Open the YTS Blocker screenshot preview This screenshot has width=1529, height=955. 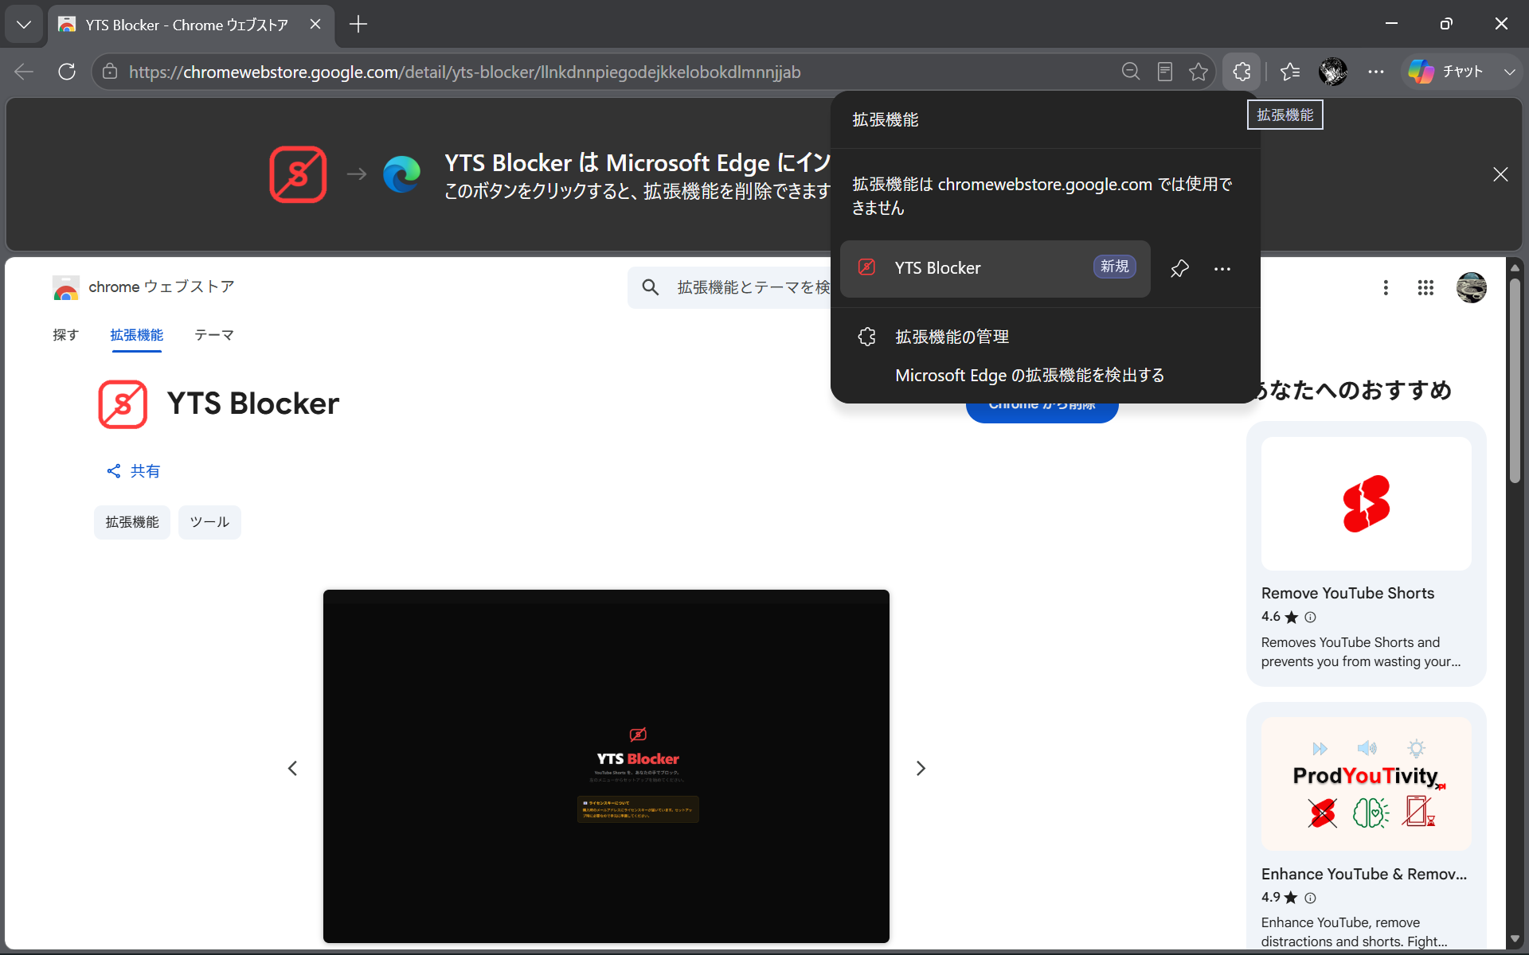pos(606,766)
